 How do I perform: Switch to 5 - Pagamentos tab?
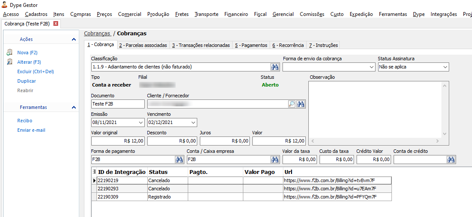(251, 45)
